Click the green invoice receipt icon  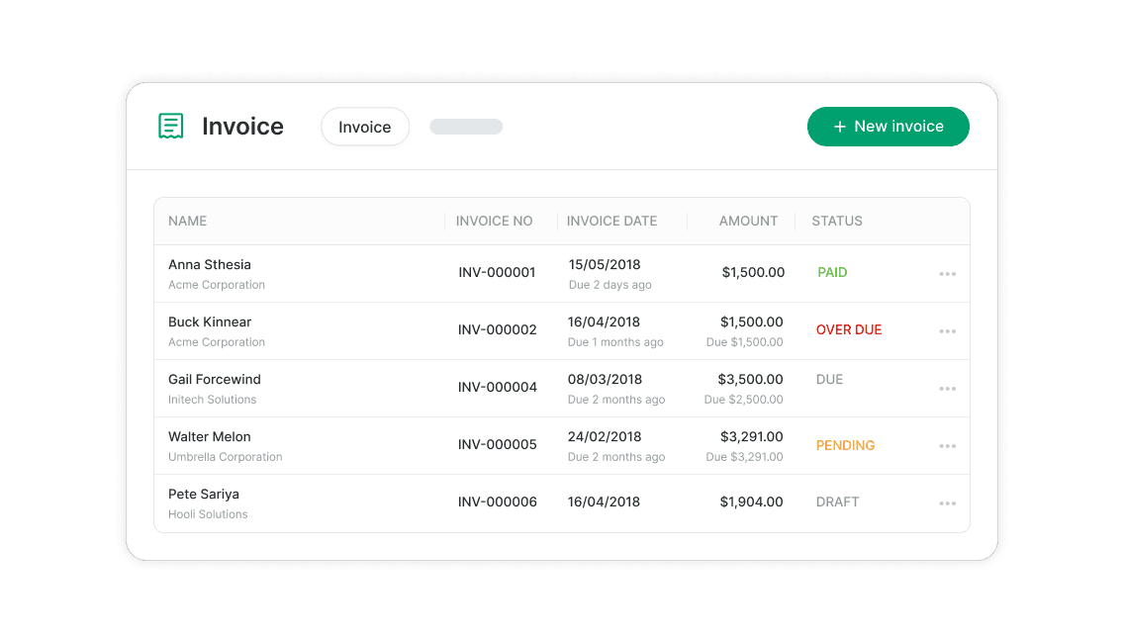171,127
